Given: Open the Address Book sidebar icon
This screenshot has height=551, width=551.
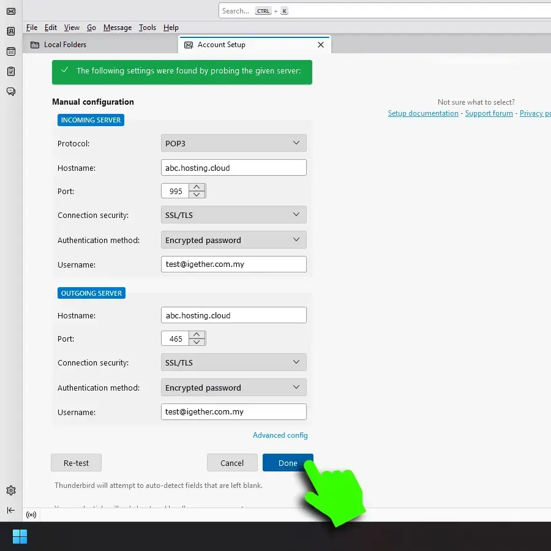Looking at the screenshot, I should pyautogui.click(x=10, y=31).
